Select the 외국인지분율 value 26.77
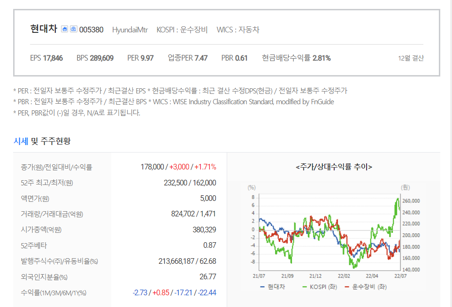 tap(208, 277)
